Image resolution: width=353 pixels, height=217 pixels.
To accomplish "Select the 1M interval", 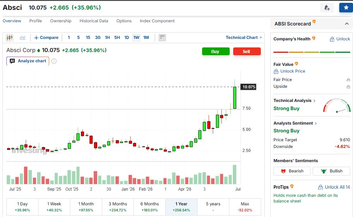I will [x=146, y=38].
